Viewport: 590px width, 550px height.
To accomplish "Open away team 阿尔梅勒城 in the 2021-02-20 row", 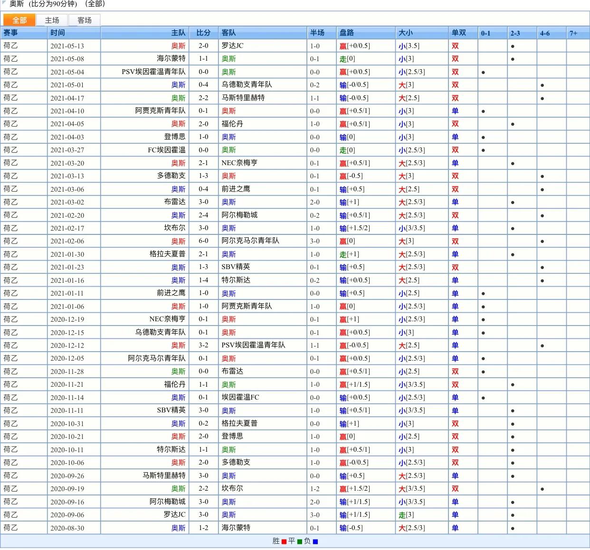I will [x=239, y=215].
